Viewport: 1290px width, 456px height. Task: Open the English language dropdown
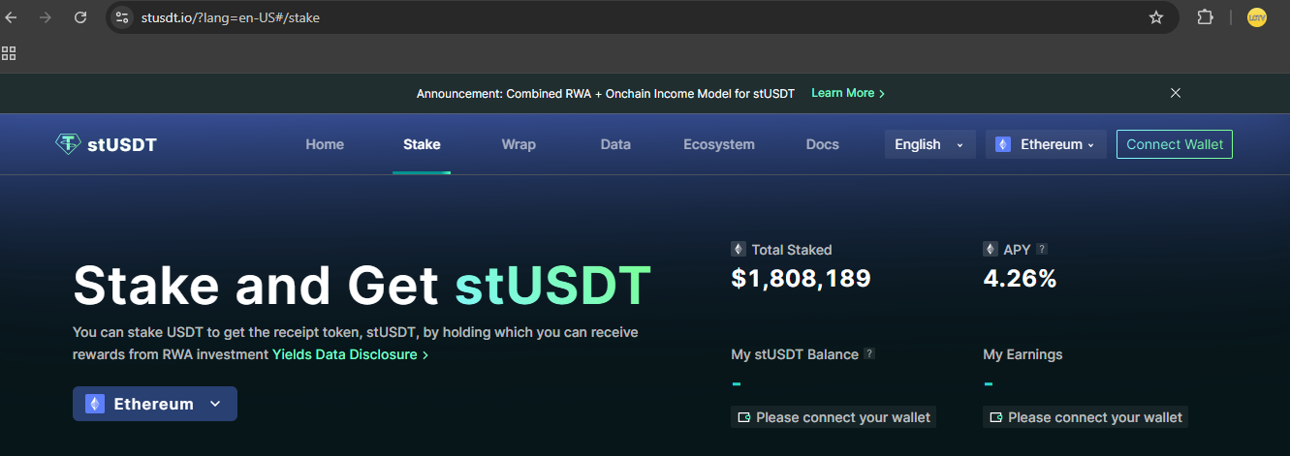pyautogui.click(x=930, y=144)
